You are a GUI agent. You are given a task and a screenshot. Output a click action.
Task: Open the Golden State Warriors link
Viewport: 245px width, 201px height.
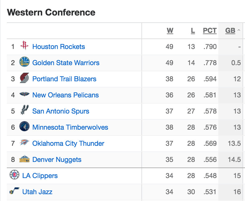(x=66, y=63)
